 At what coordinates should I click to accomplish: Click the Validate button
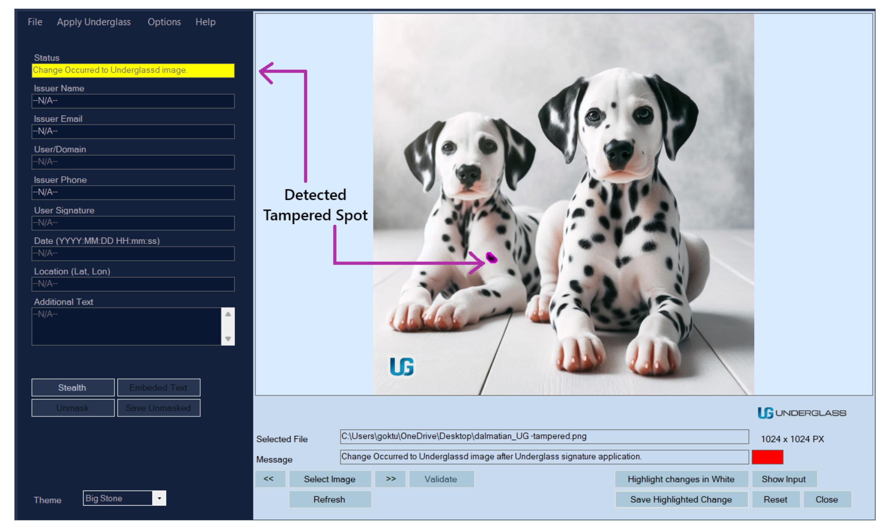(441, 479)
